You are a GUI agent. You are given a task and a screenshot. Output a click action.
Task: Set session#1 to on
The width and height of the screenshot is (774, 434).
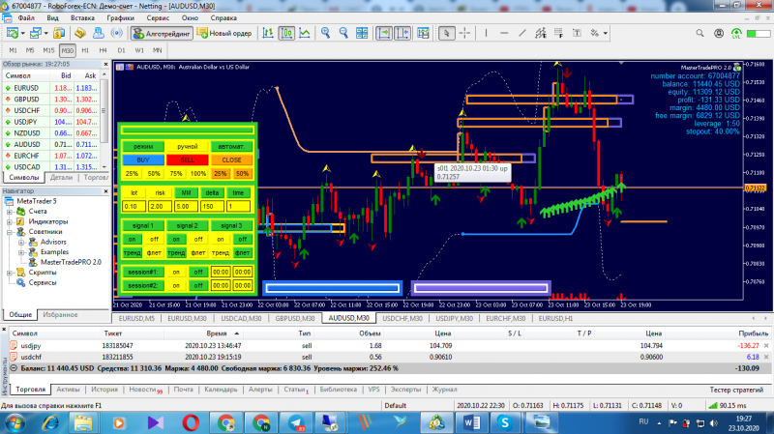pos(176,272)
